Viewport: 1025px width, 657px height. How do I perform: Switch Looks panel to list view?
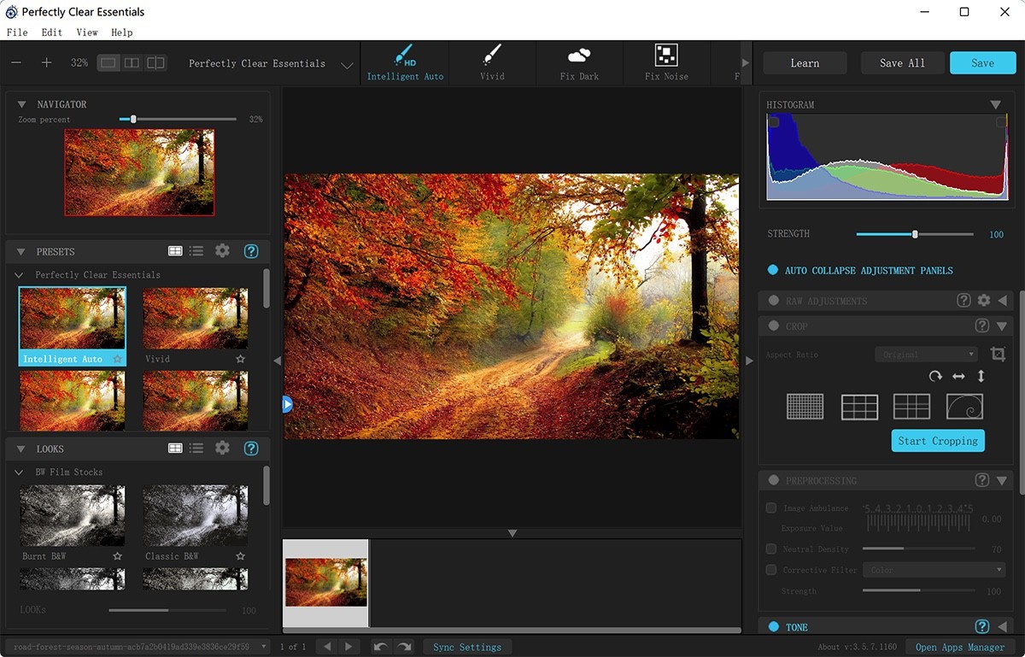pos(196,449)
